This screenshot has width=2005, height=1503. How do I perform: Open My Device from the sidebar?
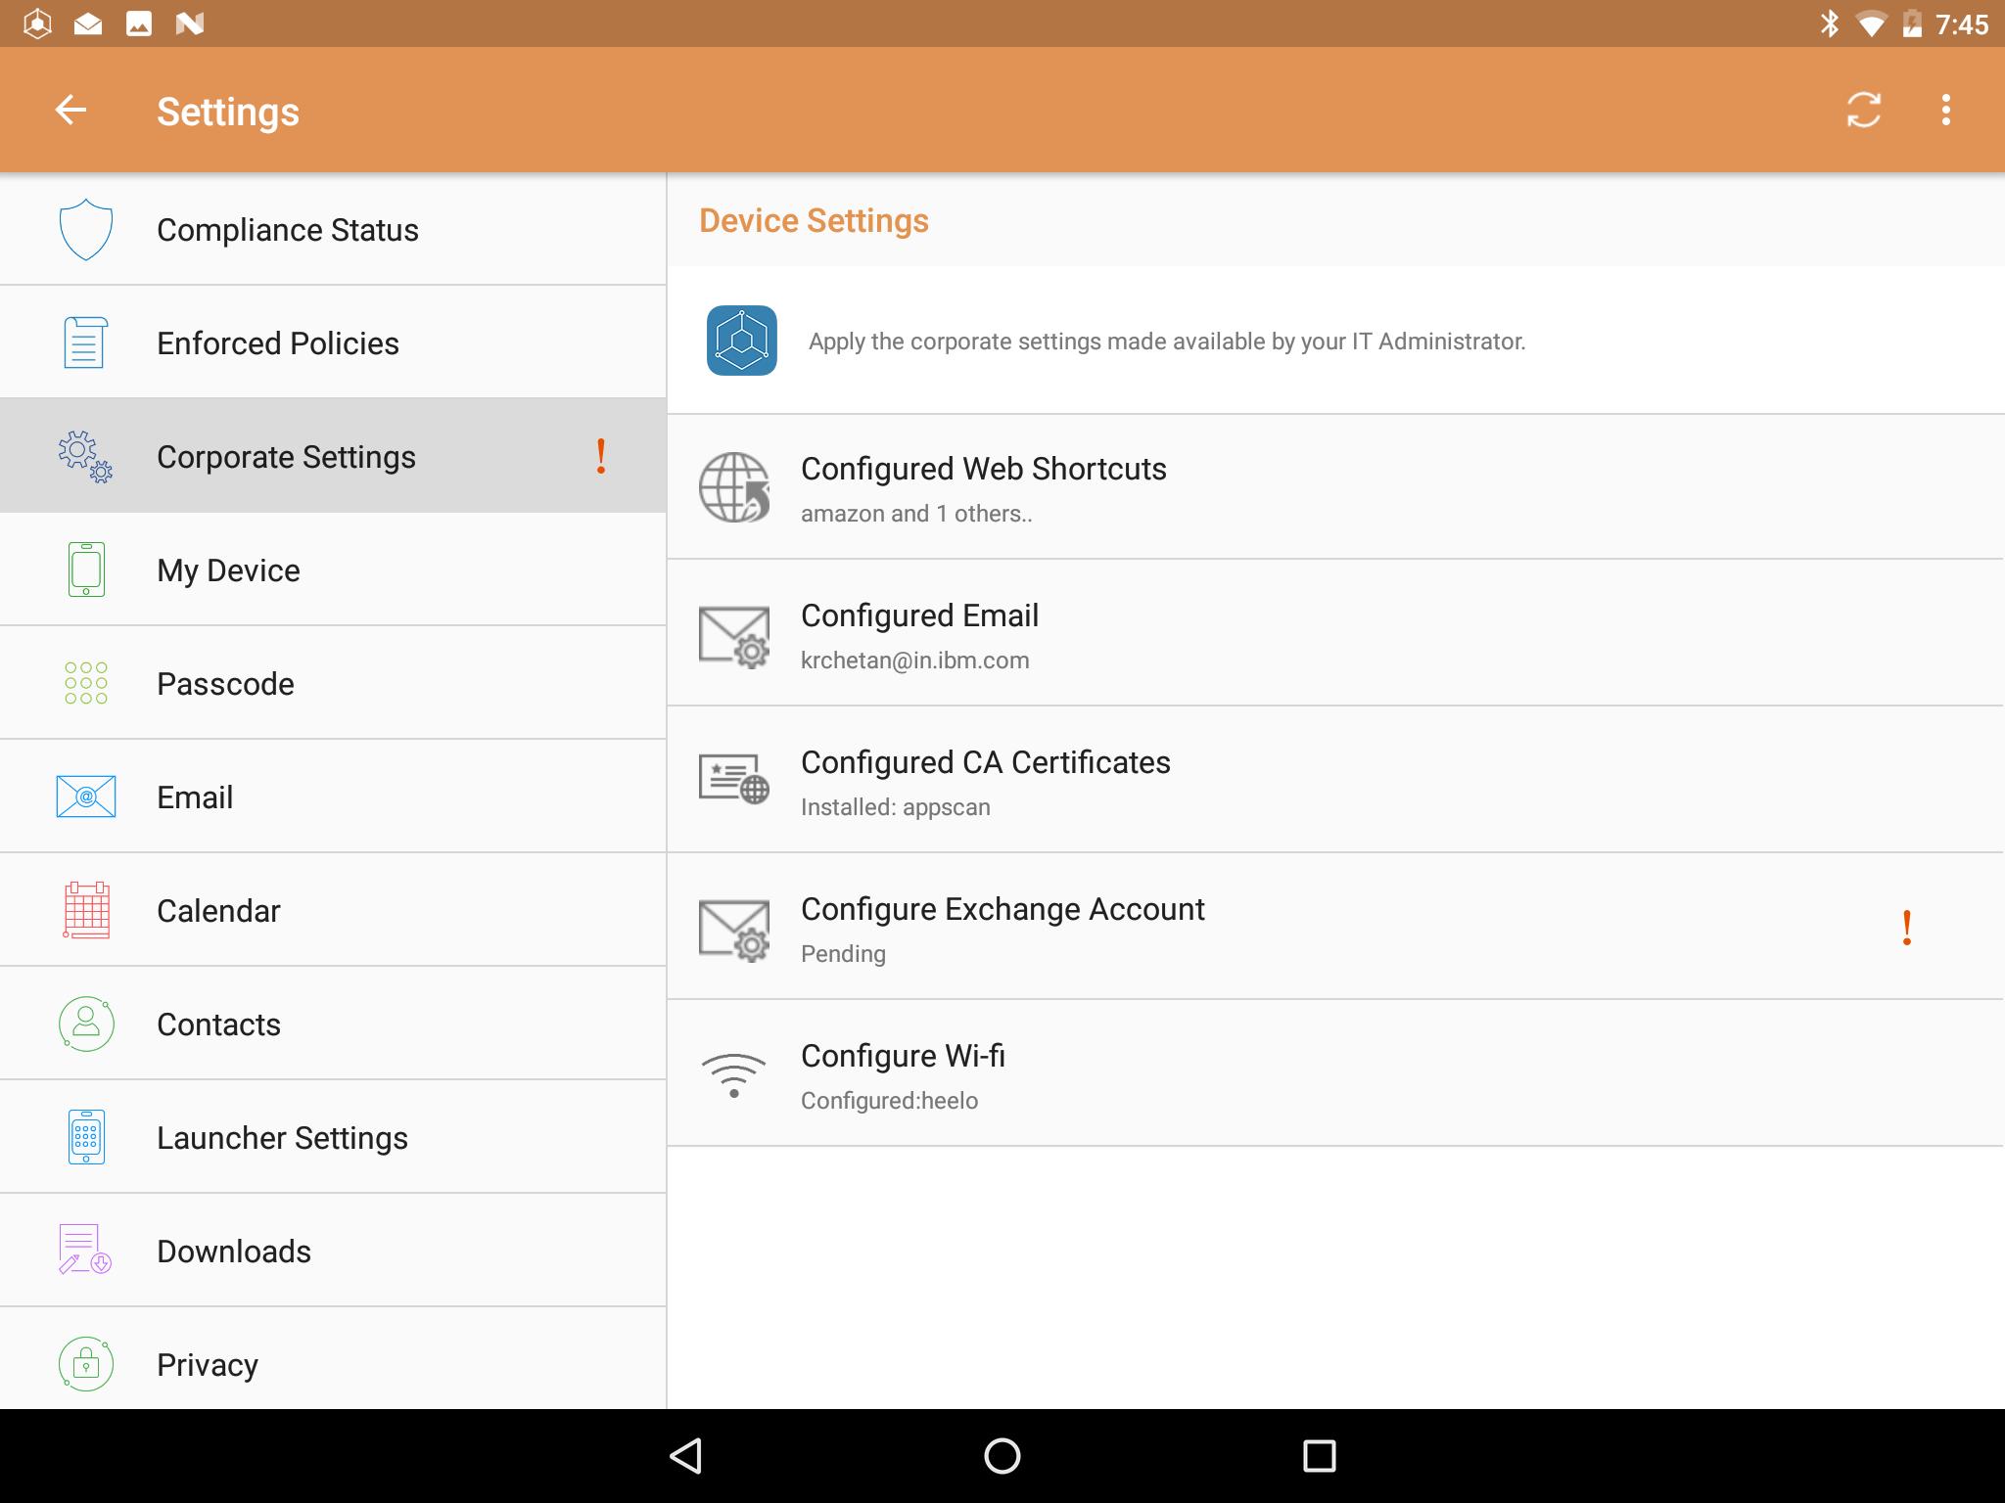coord(333,569)
